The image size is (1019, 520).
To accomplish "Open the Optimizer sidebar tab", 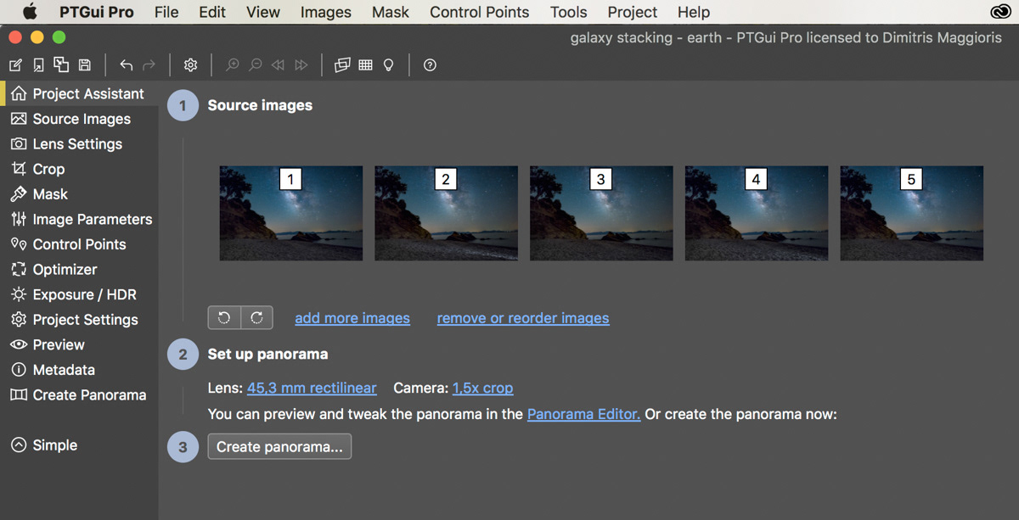I will [x=79, y=270].
